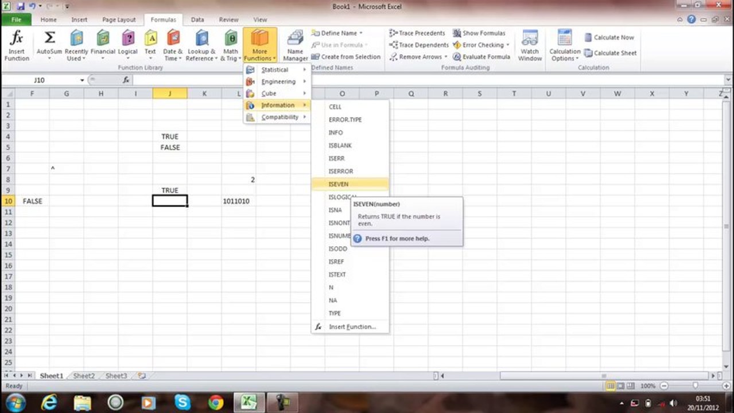Click Create from Selection

tap(346, 57)
